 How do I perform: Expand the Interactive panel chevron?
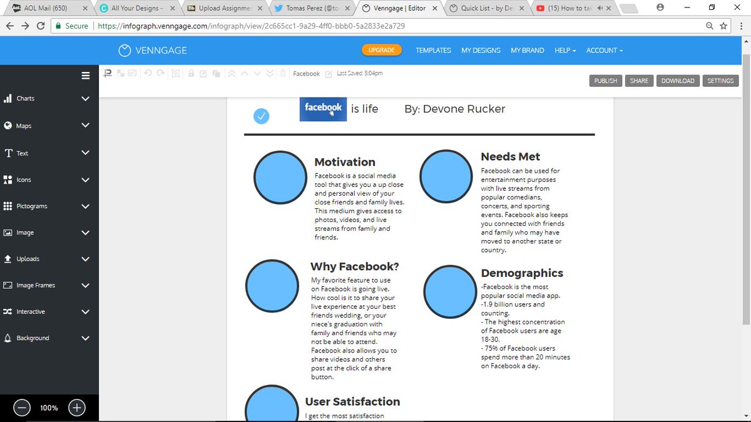[86, 311]
